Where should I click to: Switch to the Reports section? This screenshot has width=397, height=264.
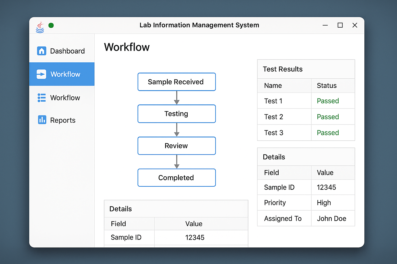point(63,120)
